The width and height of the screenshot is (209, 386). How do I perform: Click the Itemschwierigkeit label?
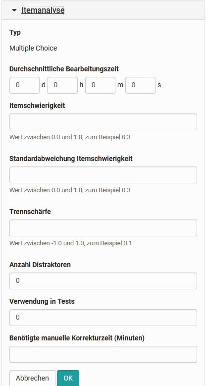pyautogui.click(x=37, y=106)
